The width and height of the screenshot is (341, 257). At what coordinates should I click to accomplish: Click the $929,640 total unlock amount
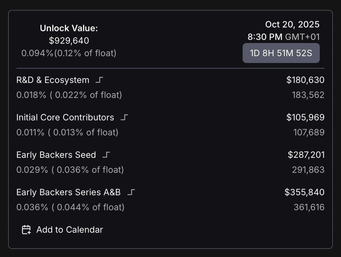tap(69, 41)
